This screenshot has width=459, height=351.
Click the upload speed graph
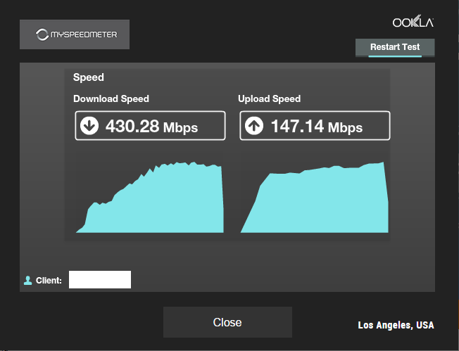(315, 198)
